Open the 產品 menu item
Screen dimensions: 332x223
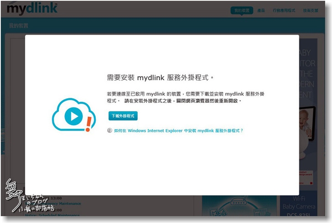pyautogui.click(x=261, y=10)
